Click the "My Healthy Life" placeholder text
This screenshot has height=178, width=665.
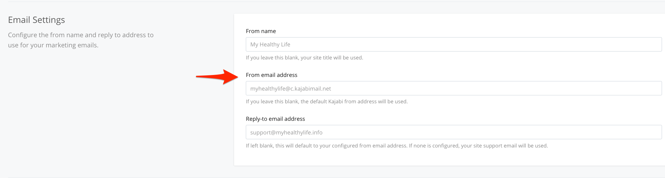pos(270,44)
